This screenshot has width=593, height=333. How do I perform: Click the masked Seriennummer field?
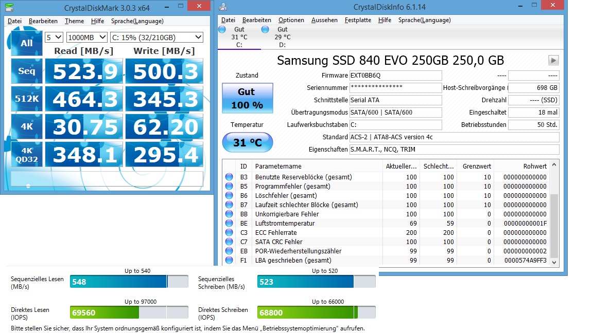click(x=395, y=87)
